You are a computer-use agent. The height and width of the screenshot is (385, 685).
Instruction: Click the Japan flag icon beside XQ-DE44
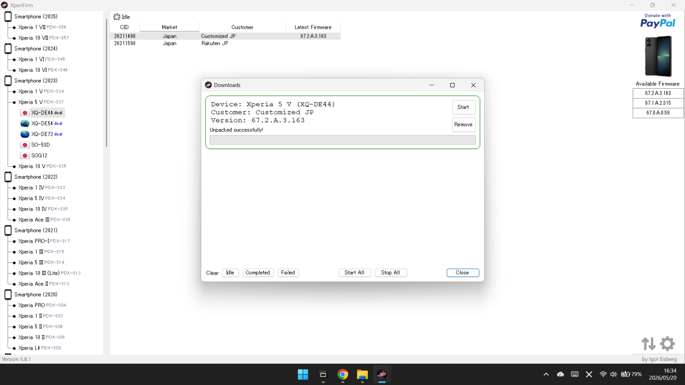click(x=25, y=113)
